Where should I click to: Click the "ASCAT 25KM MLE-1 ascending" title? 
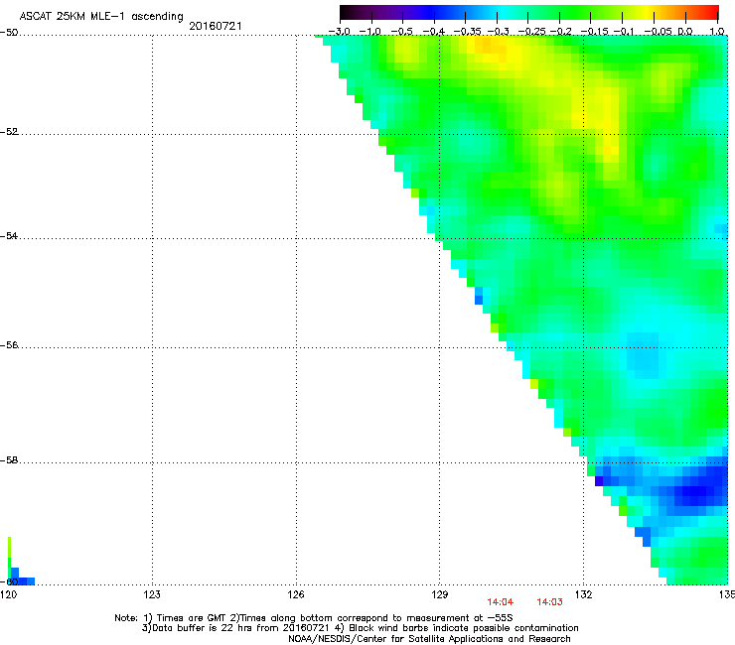coord(101,17)
